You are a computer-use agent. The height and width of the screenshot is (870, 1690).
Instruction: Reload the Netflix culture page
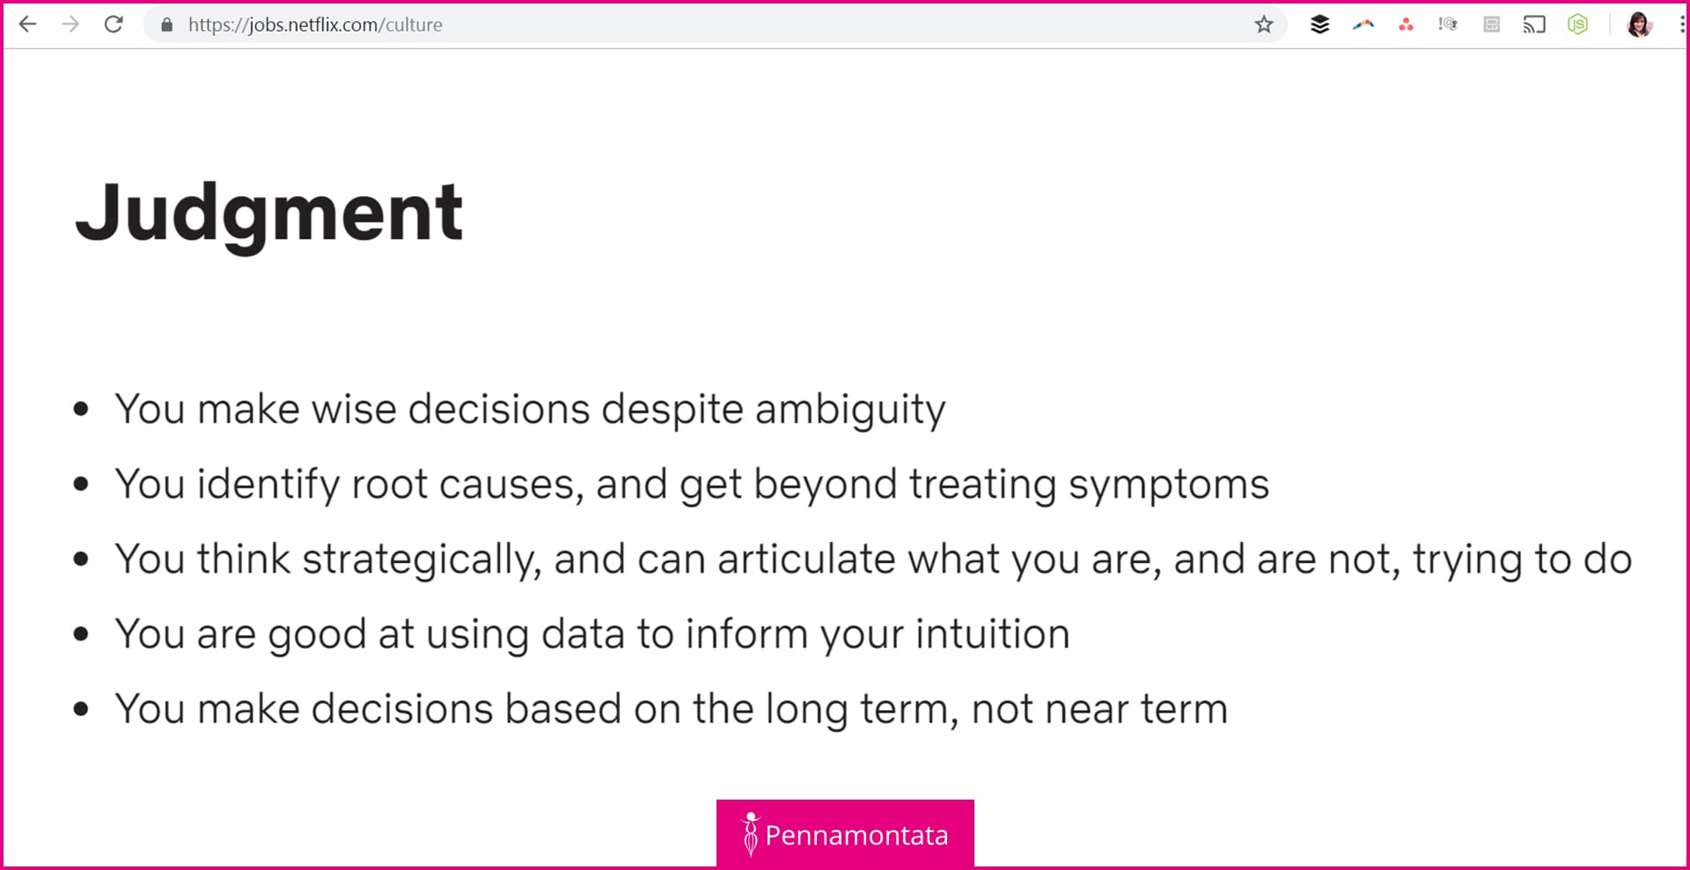(x=114, y=25)
